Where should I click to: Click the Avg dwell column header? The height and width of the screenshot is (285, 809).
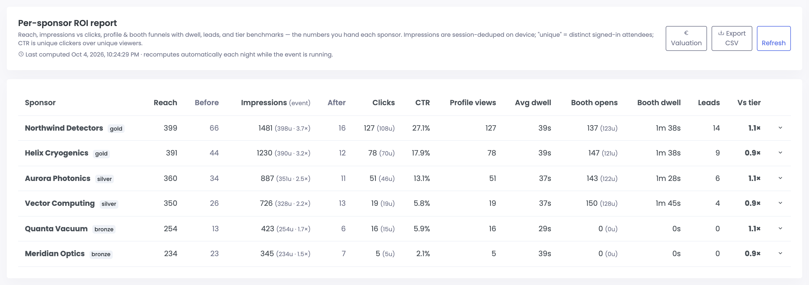(533, 103)
